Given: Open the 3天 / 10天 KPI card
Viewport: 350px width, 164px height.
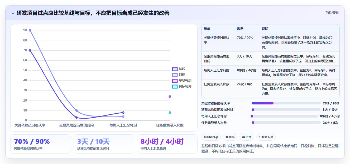Looking at the screenshot, I should coord(104,144).
